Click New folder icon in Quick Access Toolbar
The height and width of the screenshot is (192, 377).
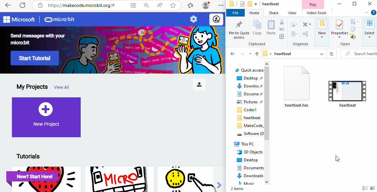[250, 4]
